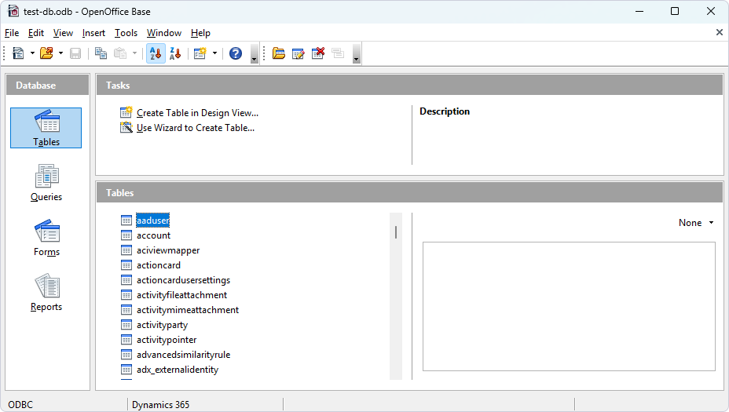The width and height of the screenshot is (729, 412).
Task: Click the Edit table icon
Action: [x=298, y=53]
